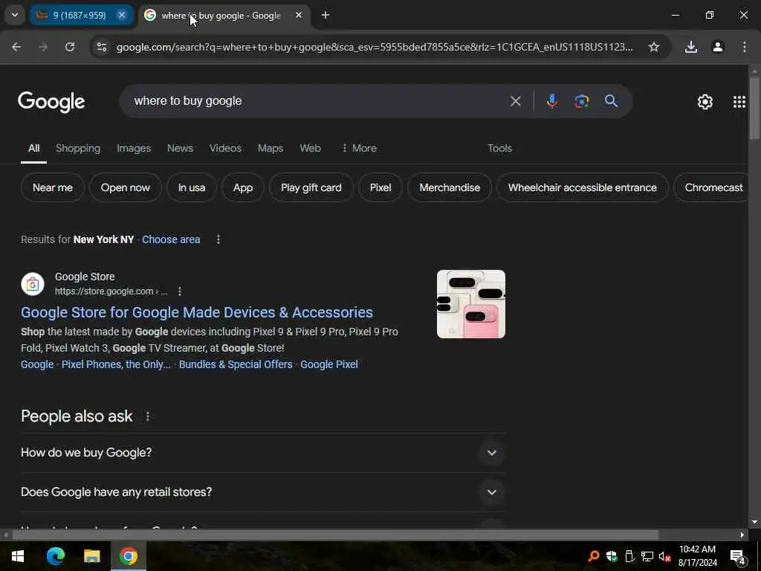Viewport: 761px width, 571px height.
Task: Go back to the previous page
Action: 16,47
